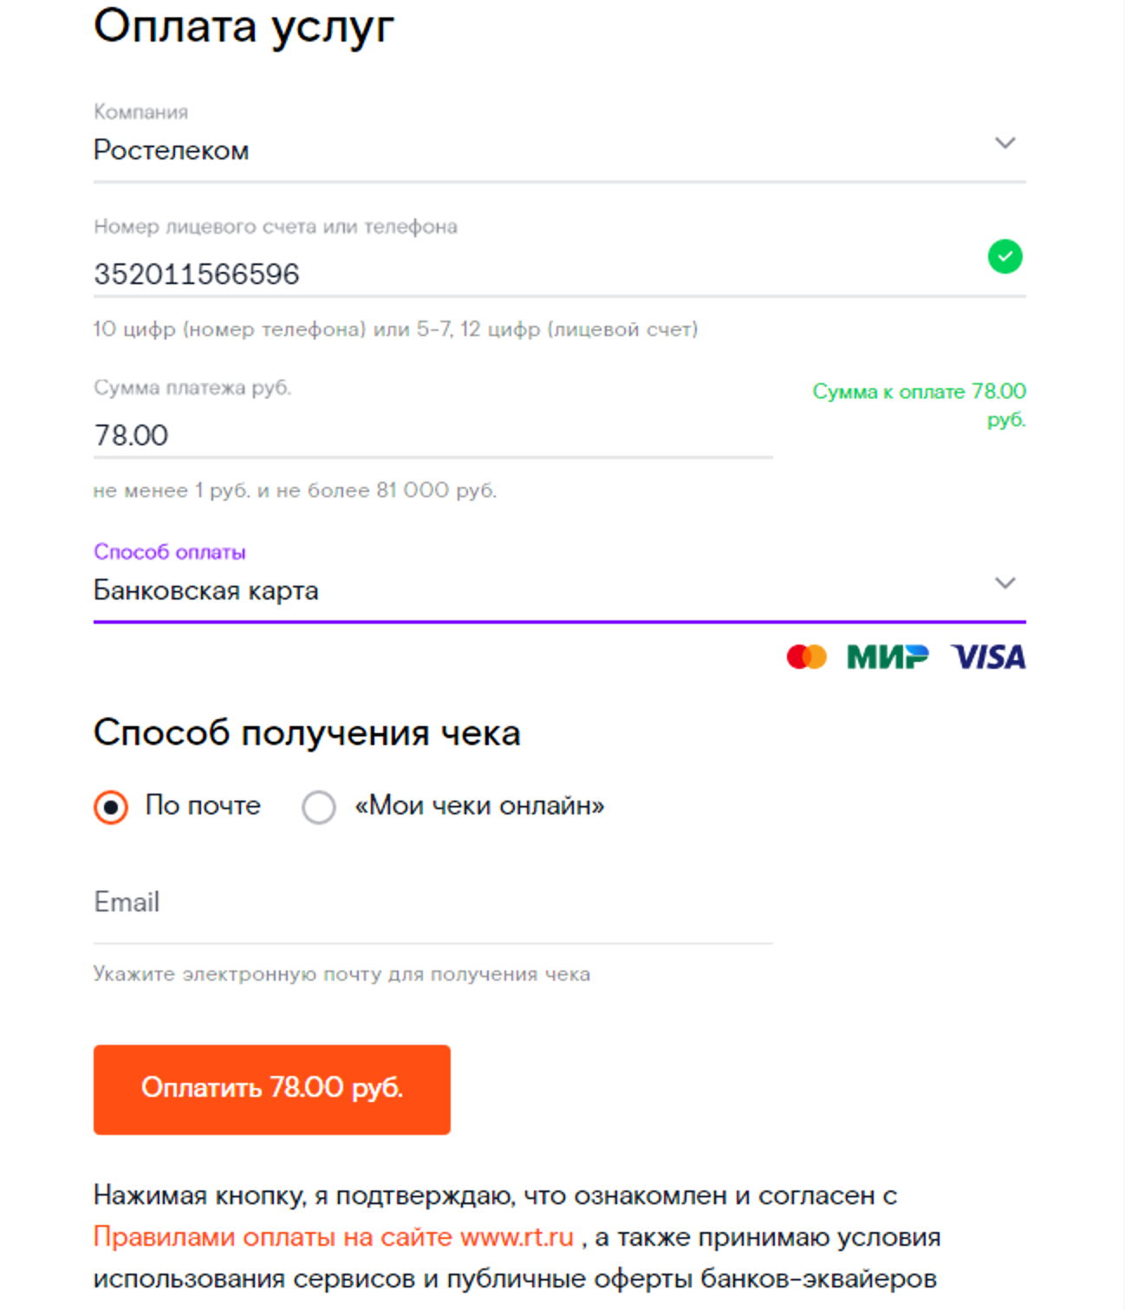Click the 'Способ получения чека' section heading

[x=307, y=733]
